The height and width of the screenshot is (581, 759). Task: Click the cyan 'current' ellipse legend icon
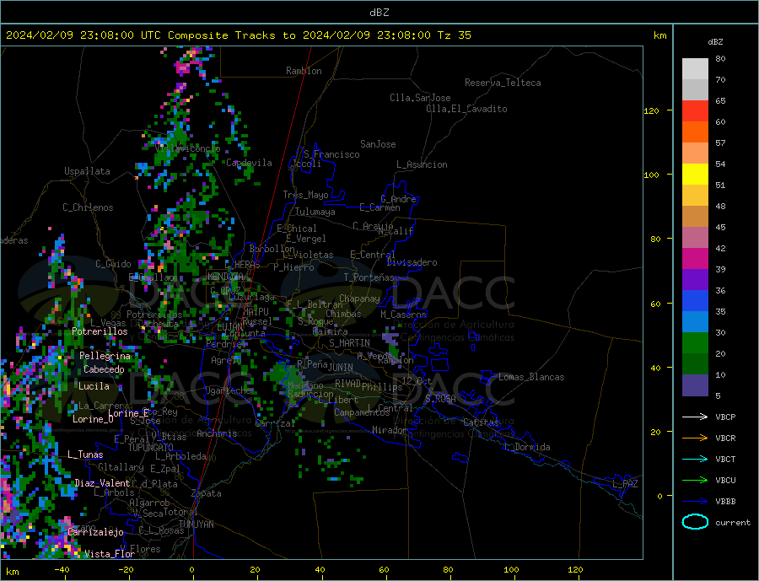click(x=695, y=522)
